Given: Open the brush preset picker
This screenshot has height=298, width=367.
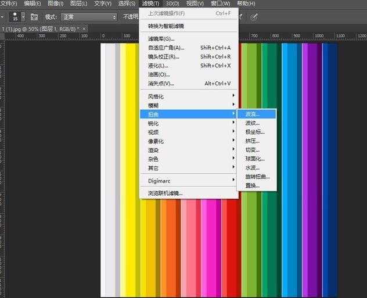Looking at the screenshot, I should pos(17,17).
